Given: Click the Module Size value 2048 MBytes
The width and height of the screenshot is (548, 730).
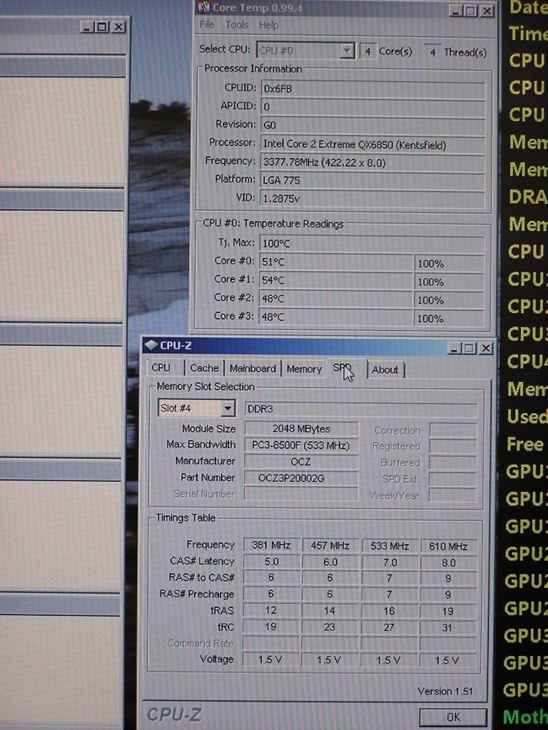Looking at the screenshot, I should 301,428.
